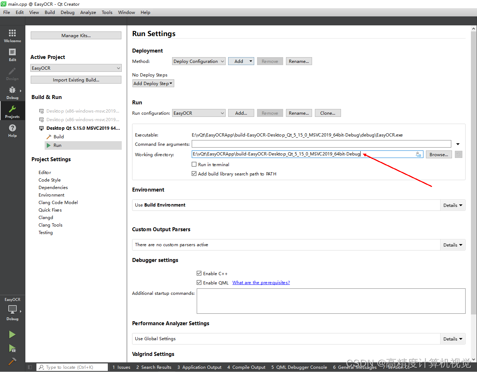Open Code Style project settings
The width and height of the screenshot is (477, 372).
pos(50,180)
